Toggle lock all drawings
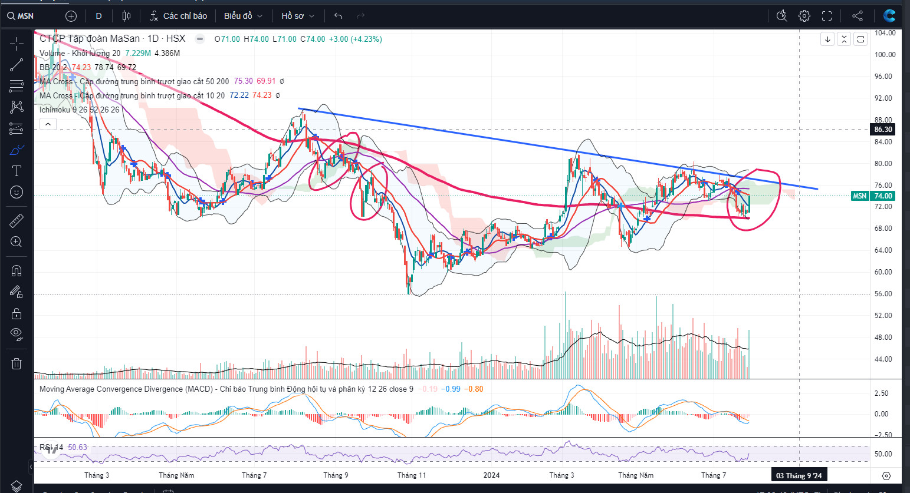This screenshot has width=910, height=493. pyautogui.click(x=17, y=313)
